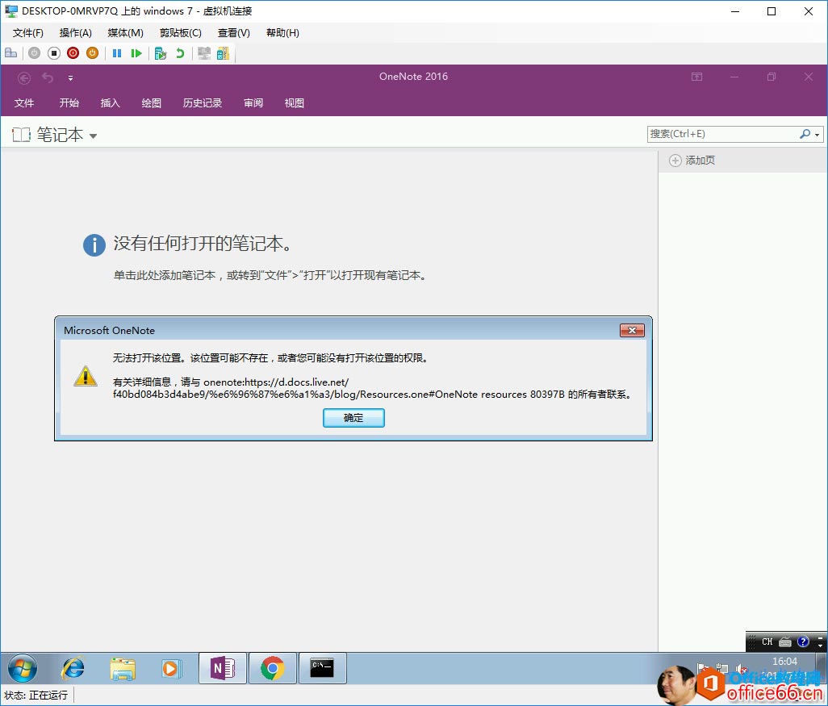The width and height of the screenshot is (828, 706).
Task: Open the 操作(A) menu
Action: pyautogui.click(x=76, y=33)
